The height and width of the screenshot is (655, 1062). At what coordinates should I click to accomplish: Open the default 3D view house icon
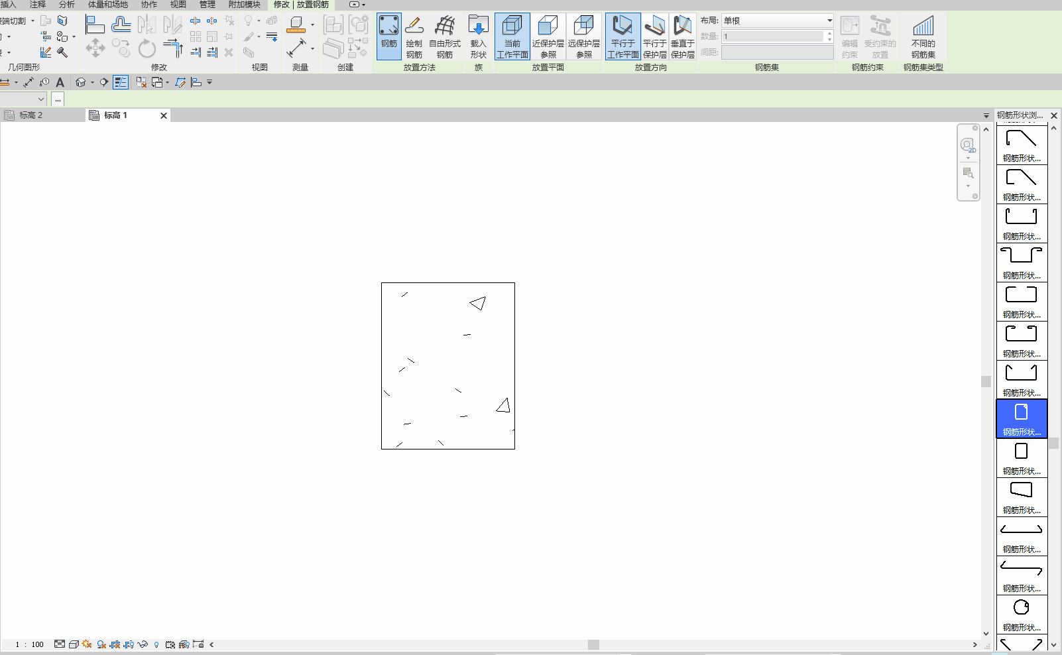coord(81,82)
